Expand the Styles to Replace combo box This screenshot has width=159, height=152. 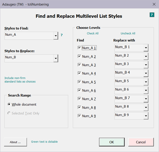click(56, 58)
